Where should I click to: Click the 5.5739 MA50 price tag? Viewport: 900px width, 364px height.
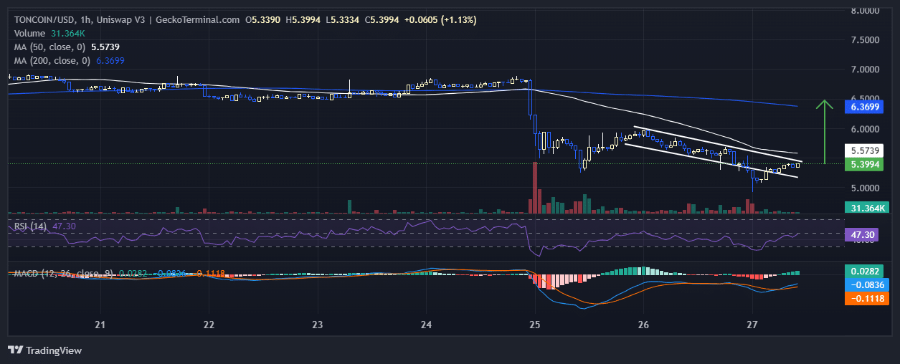(x=865, y=151)
